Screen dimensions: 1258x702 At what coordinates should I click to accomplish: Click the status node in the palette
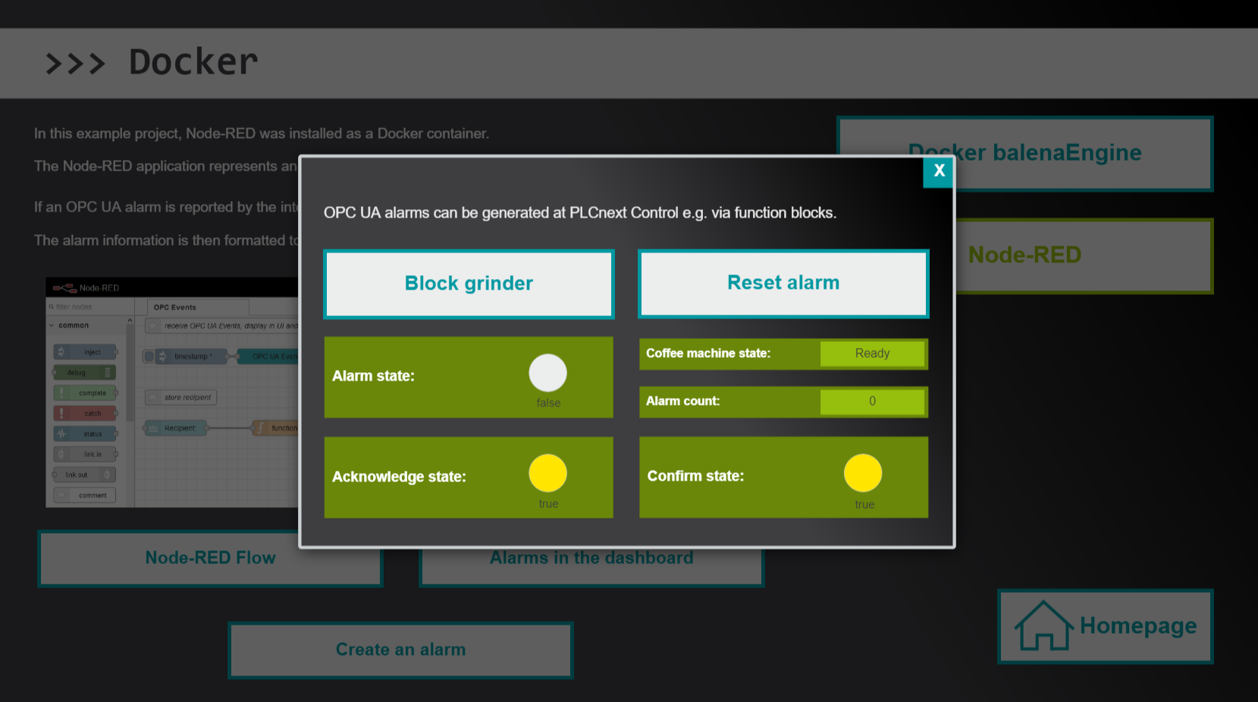[86, 434]
